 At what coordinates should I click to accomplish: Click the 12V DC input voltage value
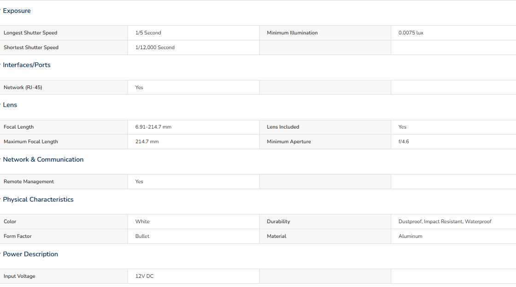click(145, 276)
